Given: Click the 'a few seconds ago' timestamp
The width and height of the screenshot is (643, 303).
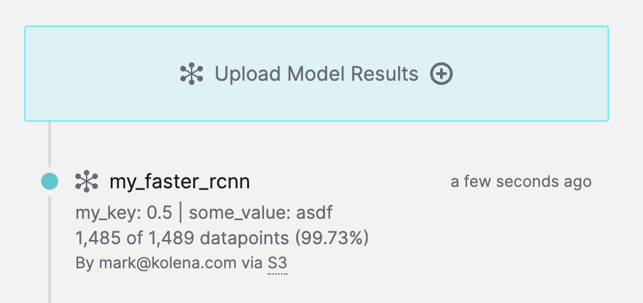Looking at the screenshot, I should click(521, 182).
